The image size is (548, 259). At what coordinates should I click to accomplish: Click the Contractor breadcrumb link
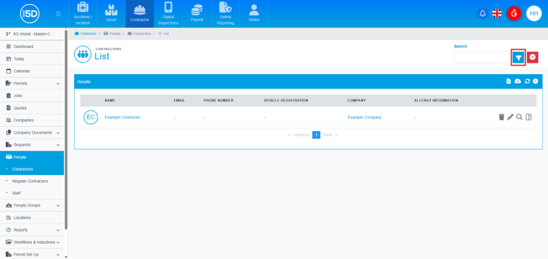pos(85,34)
